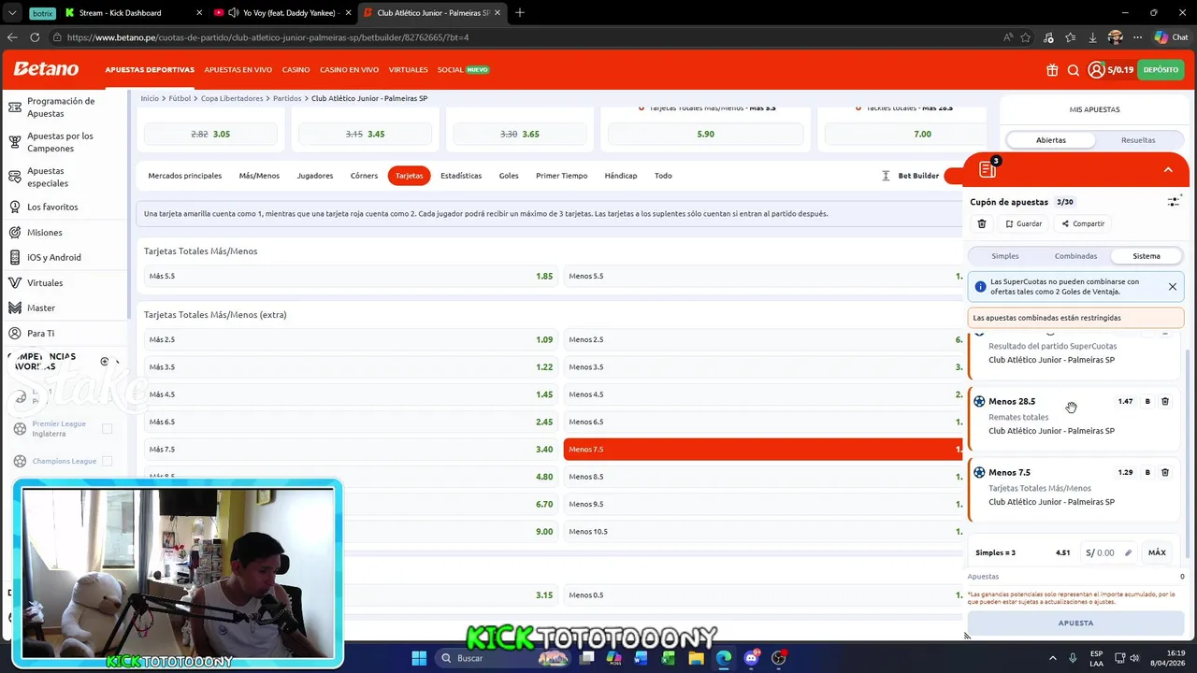This screenshot has height=673, width=1197.
Task: Toggle banker B on Menos 28.5
Action: click(1147, 401)
